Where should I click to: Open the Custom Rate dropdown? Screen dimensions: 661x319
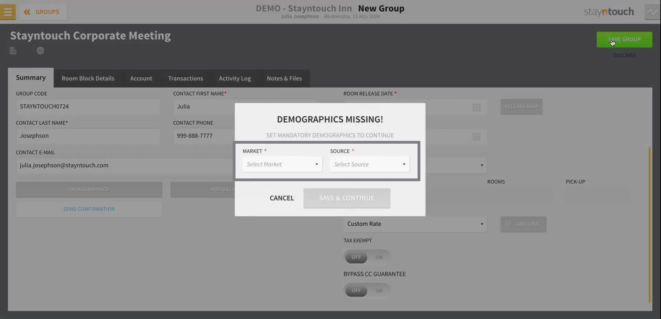coord(415,224)
